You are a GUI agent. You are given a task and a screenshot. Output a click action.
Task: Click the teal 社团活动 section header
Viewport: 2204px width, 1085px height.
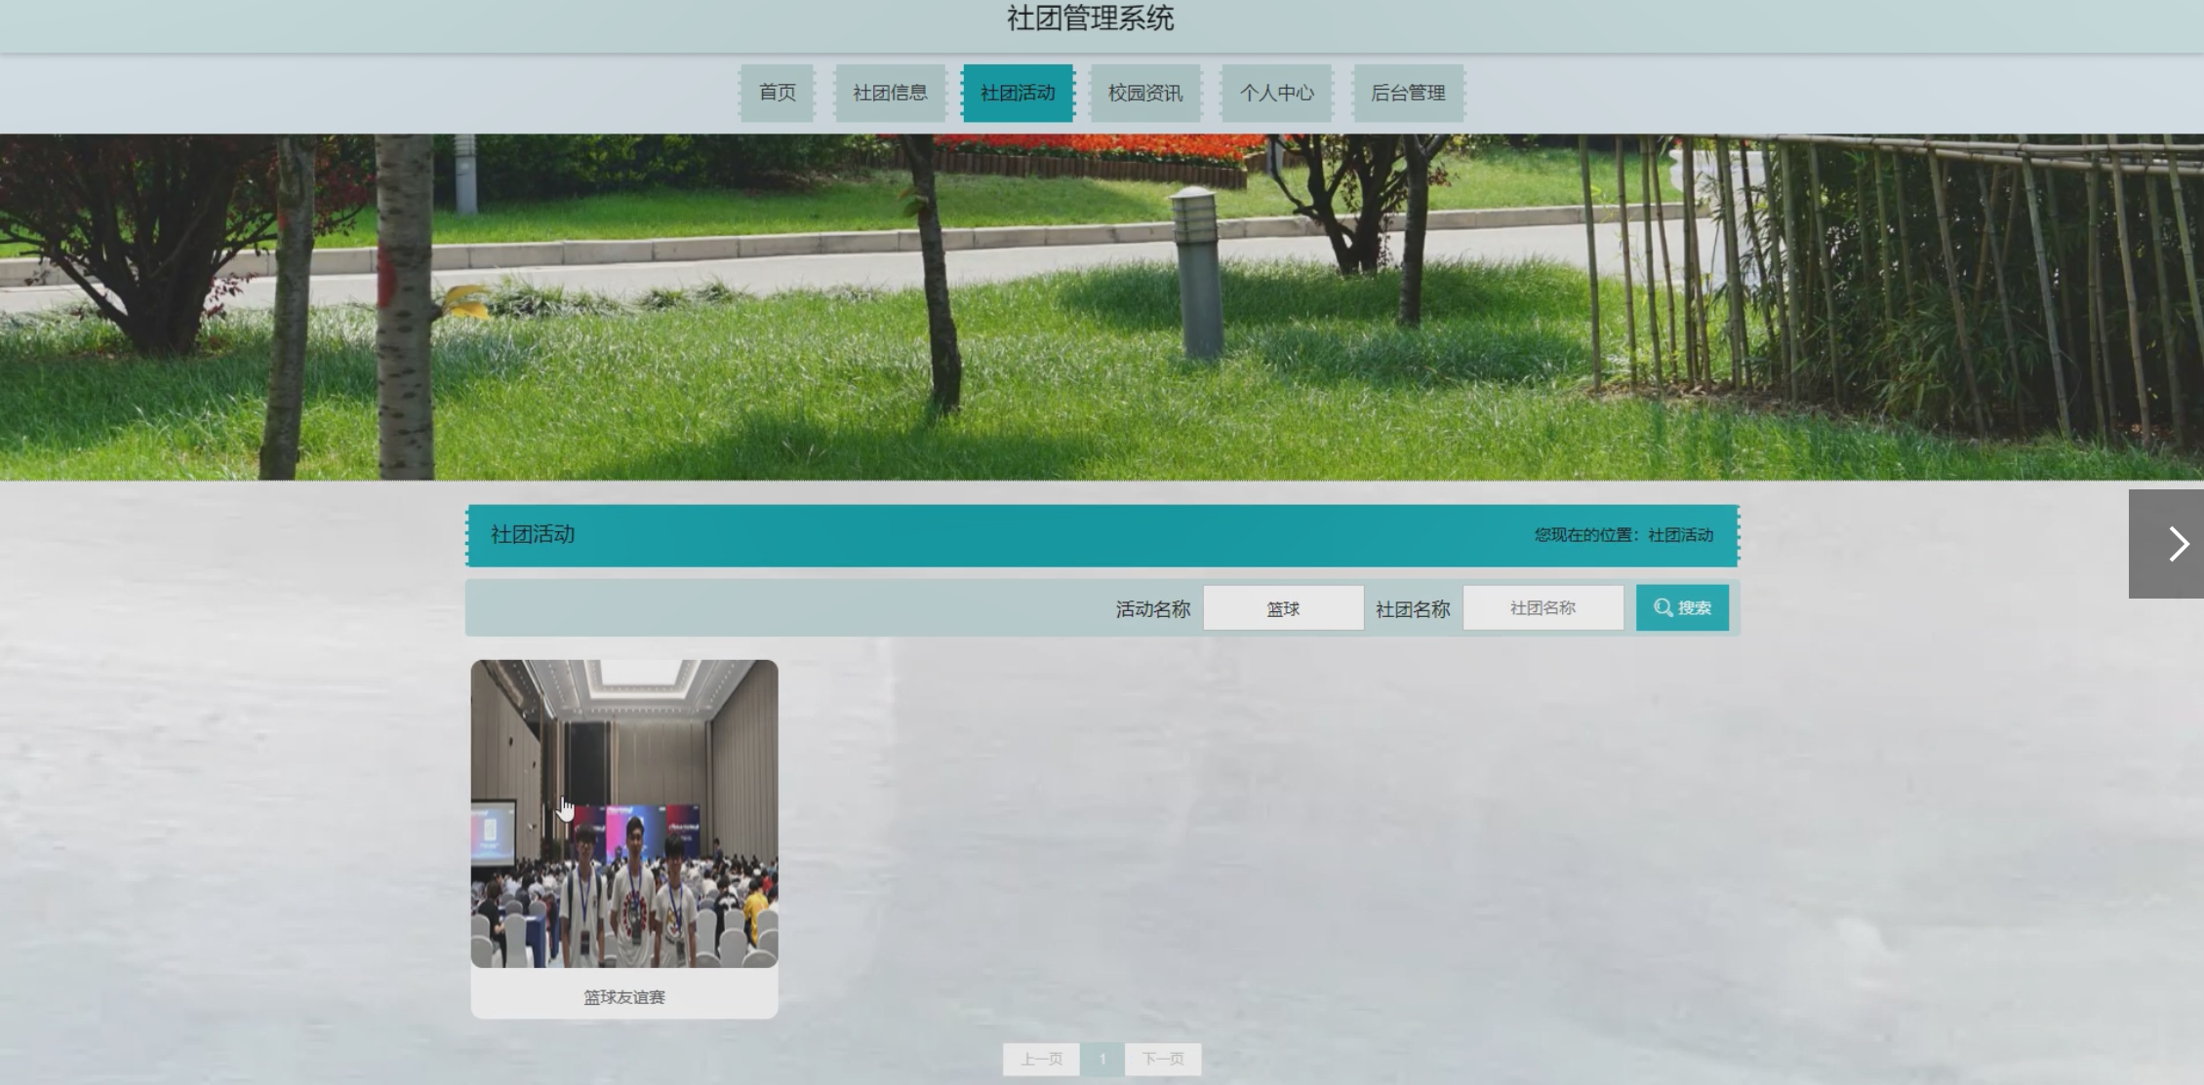click(x=533, y=535)
